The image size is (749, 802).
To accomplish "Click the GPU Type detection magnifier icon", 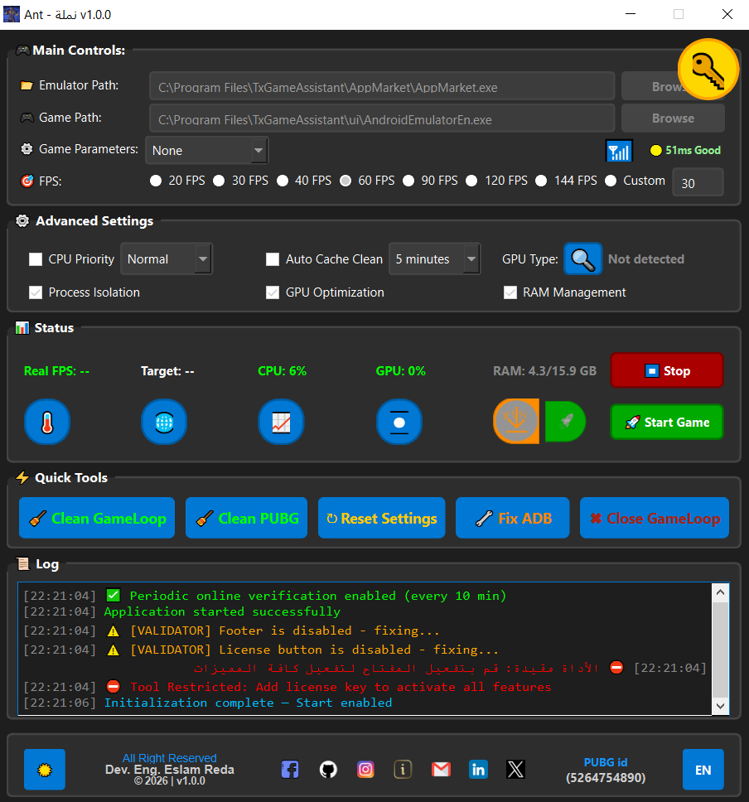I will tap(582, 258).
